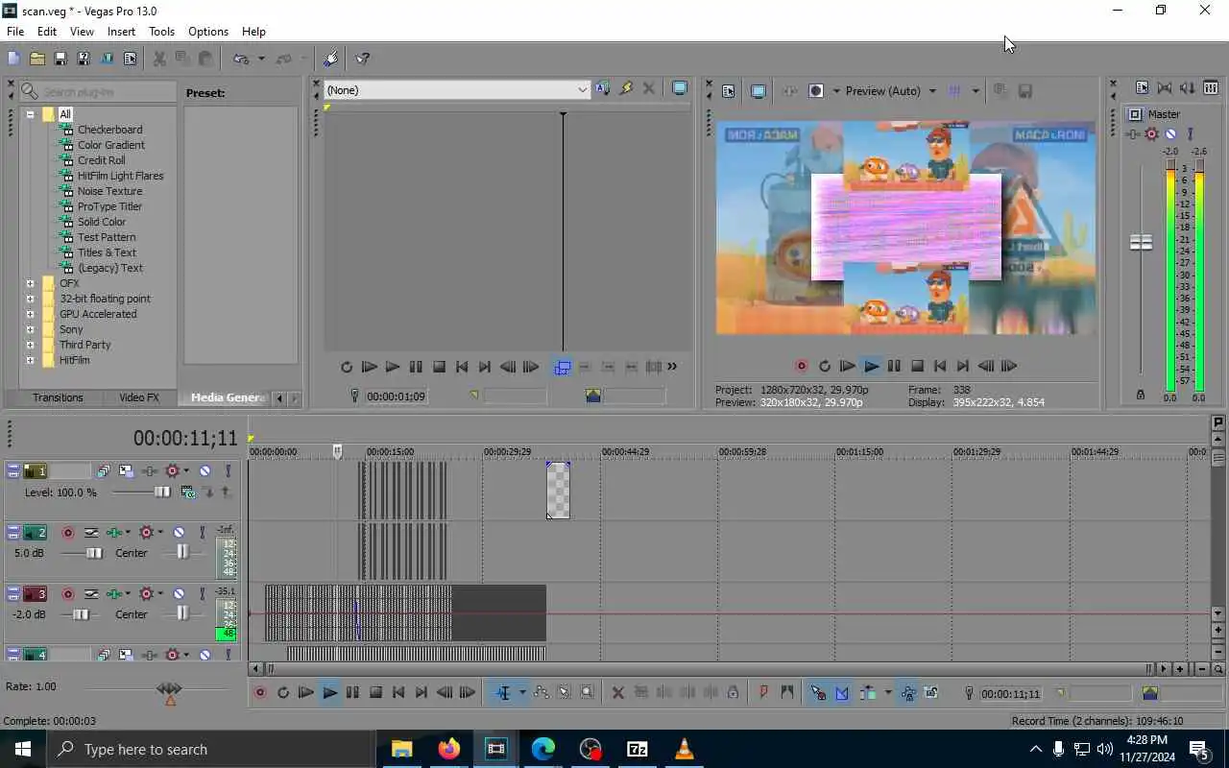The height and width of the screenshot is (768, 1229).
Task: Open the Undo history dropdown arrow
Action: point(261,59)
